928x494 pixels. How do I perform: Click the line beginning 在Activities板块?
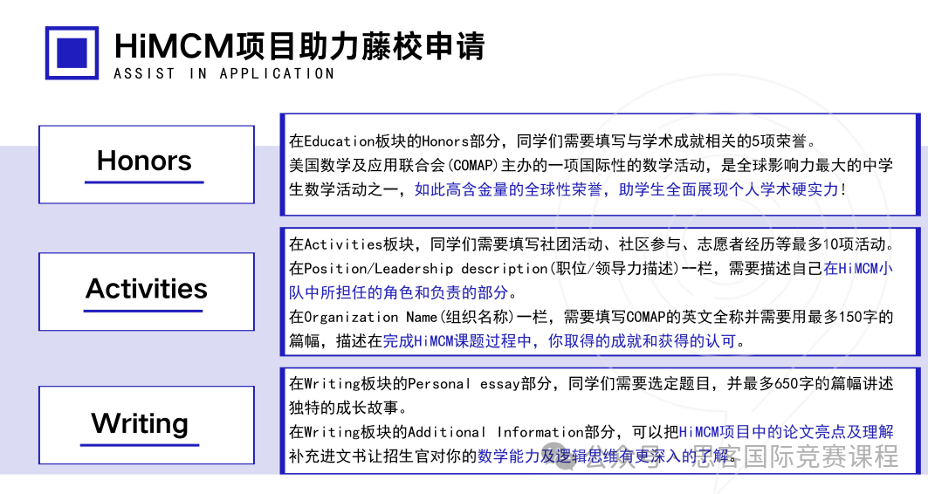pos(592,244)
